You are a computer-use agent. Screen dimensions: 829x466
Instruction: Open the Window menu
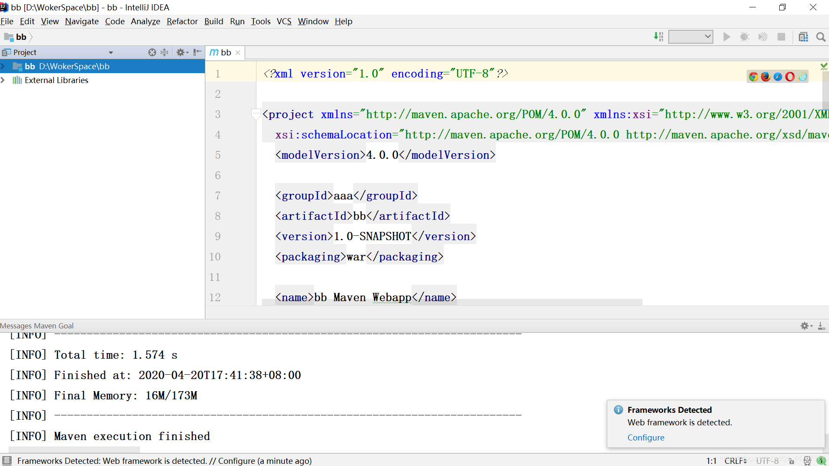(x=313, y=21)
